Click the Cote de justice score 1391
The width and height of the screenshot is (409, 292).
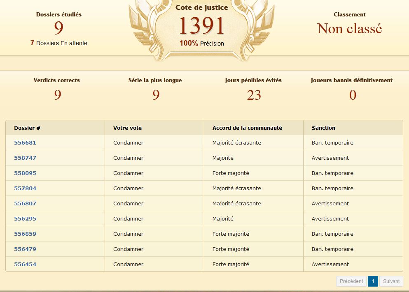201,26
